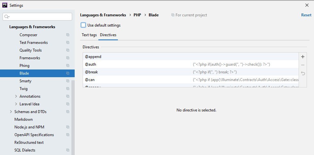Click the project-level icon next to Twig
This screenshot has width=314, height=155.
68,89
